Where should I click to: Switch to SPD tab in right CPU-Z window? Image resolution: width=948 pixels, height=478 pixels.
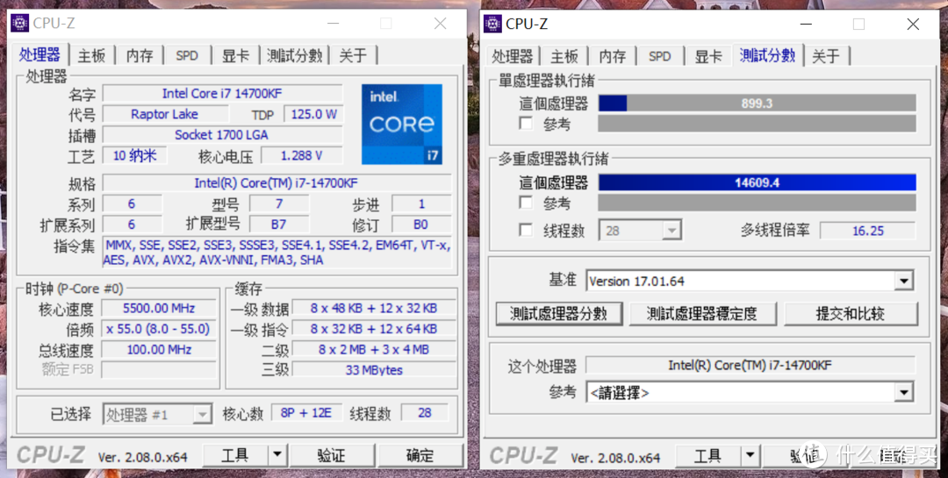(x=659, y=56)
